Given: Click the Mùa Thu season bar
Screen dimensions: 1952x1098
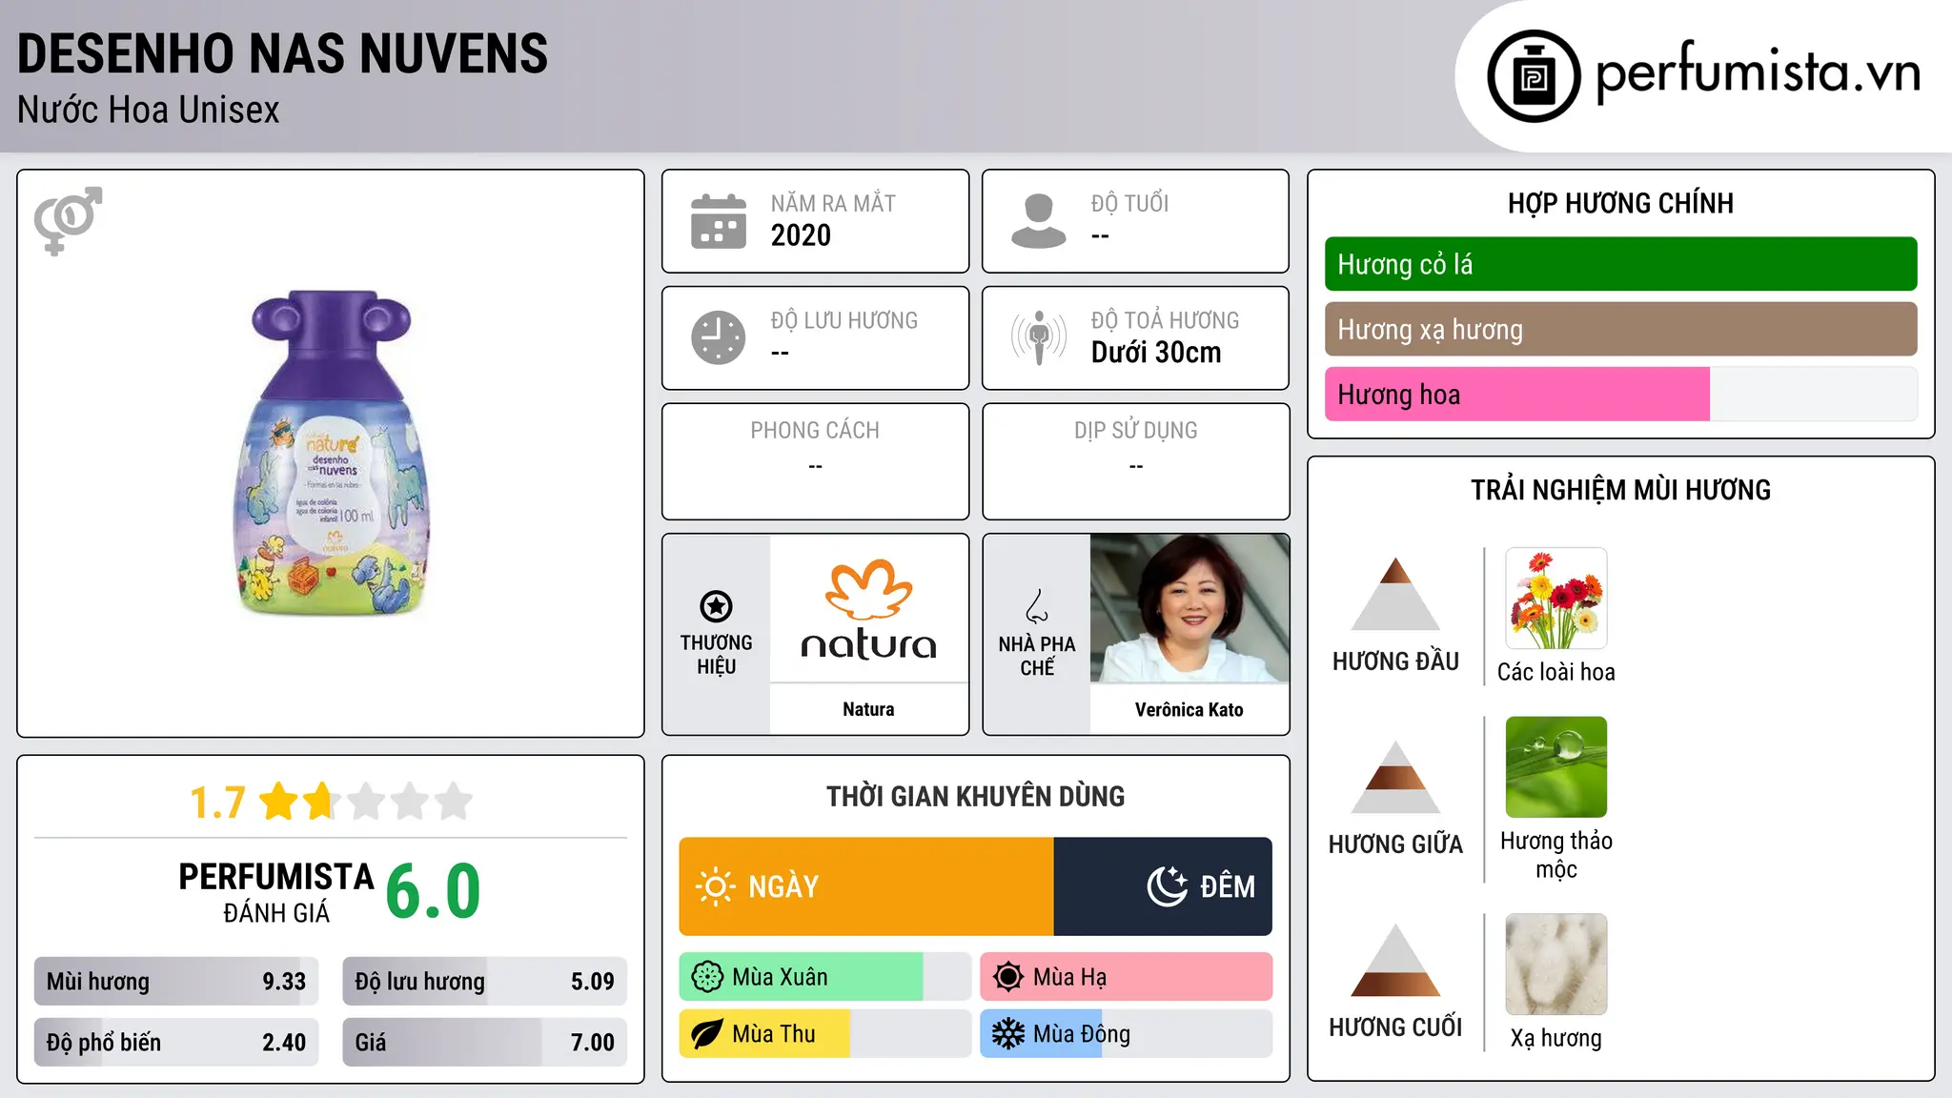Looking at the screenshot, I should point(825,1034).
